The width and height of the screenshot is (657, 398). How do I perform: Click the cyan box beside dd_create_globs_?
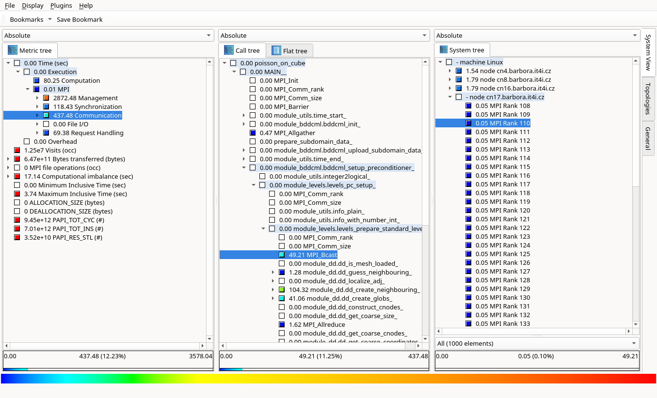(282, 299)
